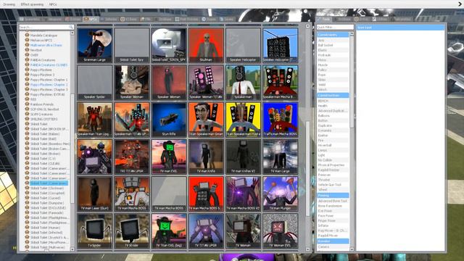This screenshot has height=261, width=464.
Task: Switch to the NPCs spawn tab
Action: tap(91, 20)
